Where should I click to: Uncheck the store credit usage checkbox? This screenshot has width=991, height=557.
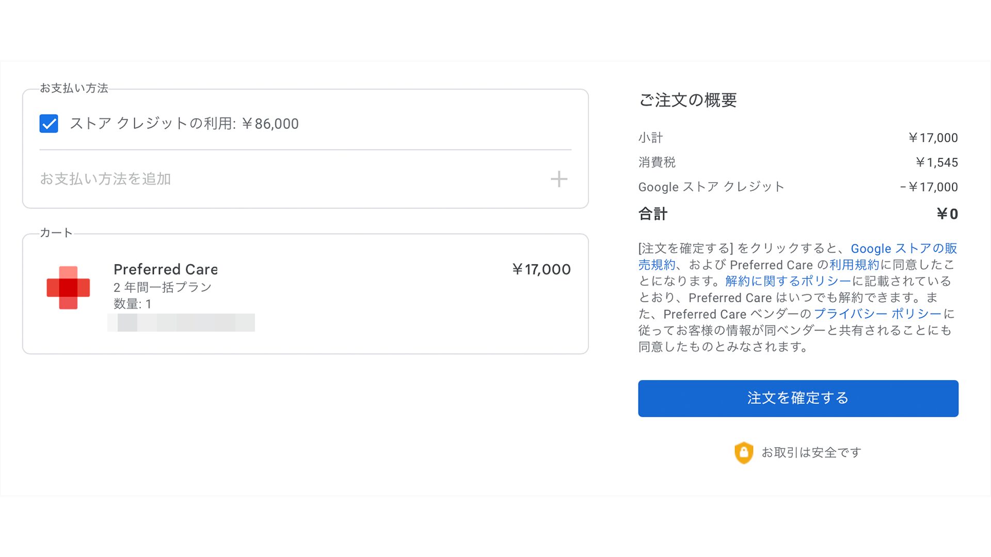(49, 124)
